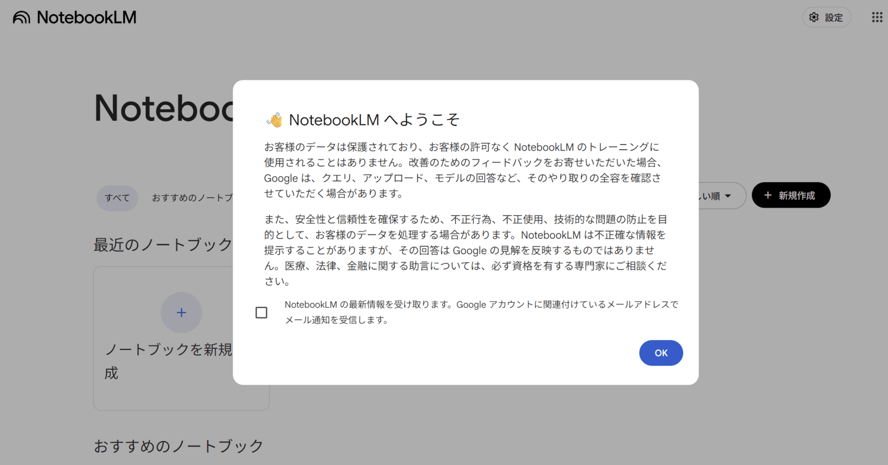Open the 設定 button label
This screenshot has width=888, height=465.
pos(833,18)
